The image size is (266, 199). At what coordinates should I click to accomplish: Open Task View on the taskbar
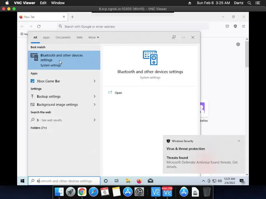click(x=117, y=181)
